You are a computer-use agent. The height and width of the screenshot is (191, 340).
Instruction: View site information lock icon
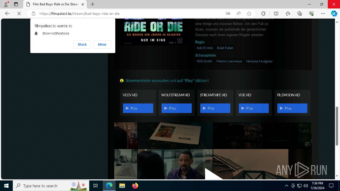click(x=33, y=14)
